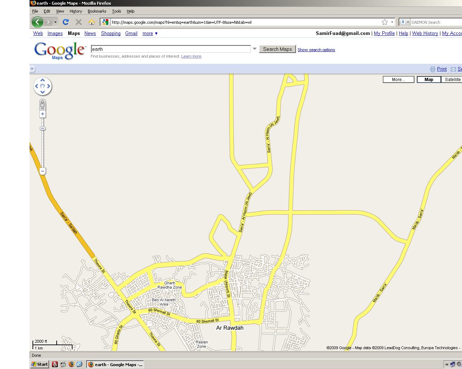Open Web History link
Viewport: 462px width, 369px height.
pyautogui.click(x=425, y=33)
